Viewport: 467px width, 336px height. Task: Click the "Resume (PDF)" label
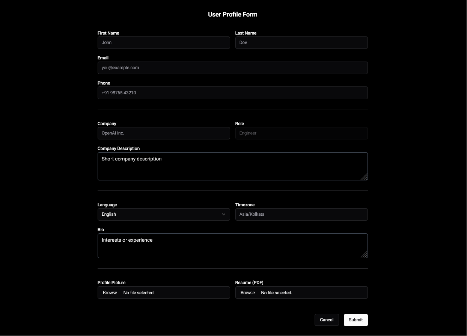click(x=249, y=283)
